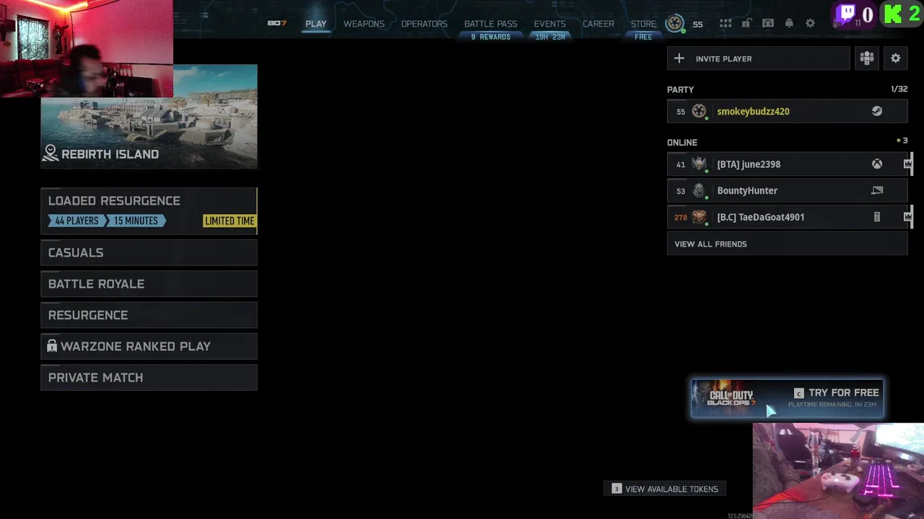Image resolution: width=924 pixels, height=519 pixels.
Task: Select the Resurgence mode
Action: [x=149, y=315]
